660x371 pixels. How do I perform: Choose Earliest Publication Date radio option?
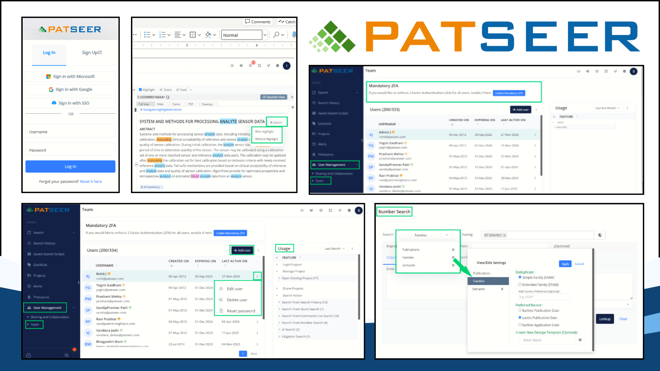(x=520, y=310)
